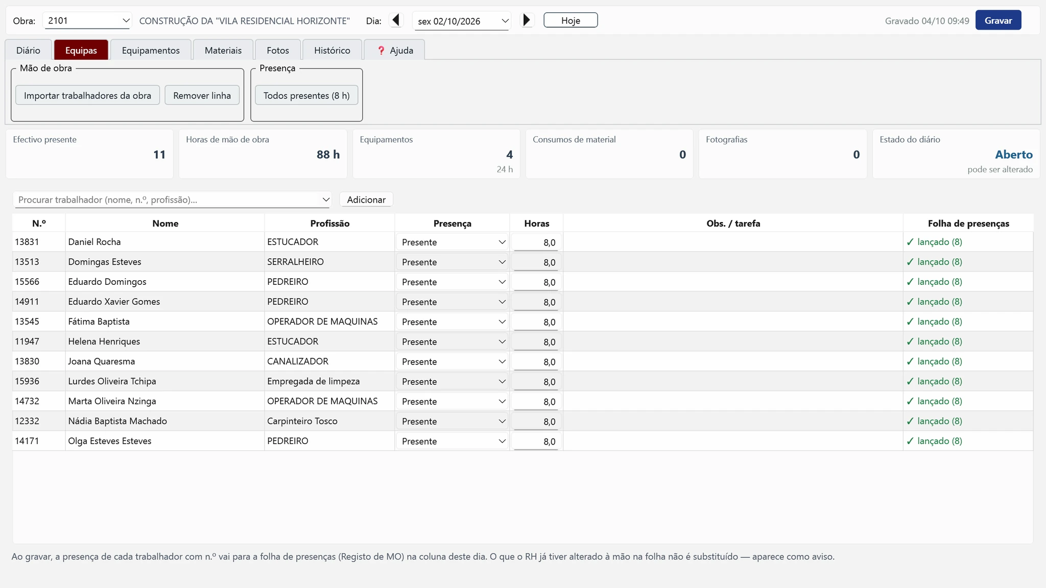Screen dimensions: 1046x588
Task: Edit hours field for Marta Oliveira Nzinga
Action: point(536,401)
